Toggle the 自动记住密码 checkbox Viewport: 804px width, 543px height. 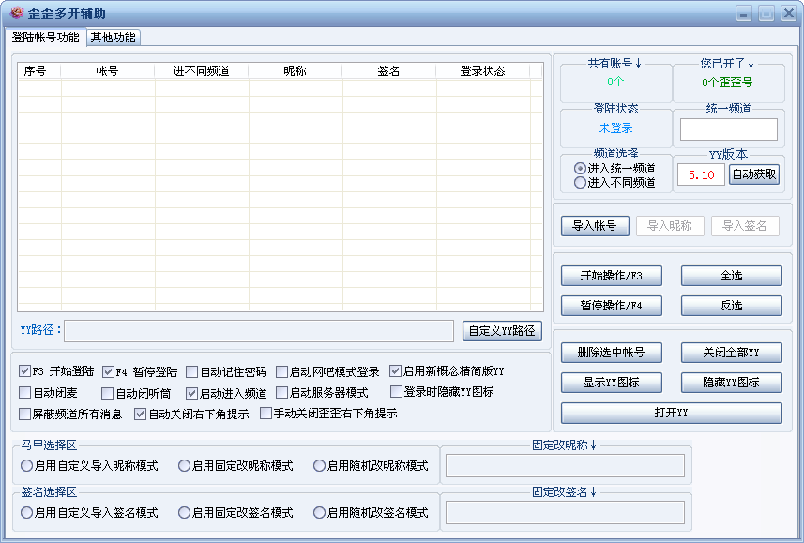[227, 371]
